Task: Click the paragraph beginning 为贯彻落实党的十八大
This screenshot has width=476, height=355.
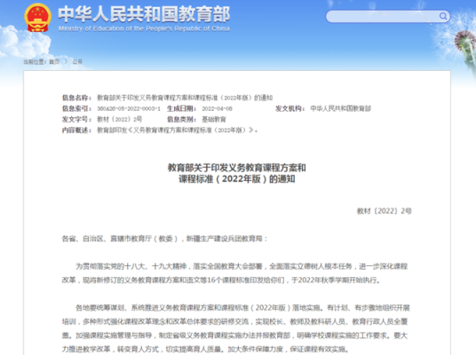Action: pos(234,273)
